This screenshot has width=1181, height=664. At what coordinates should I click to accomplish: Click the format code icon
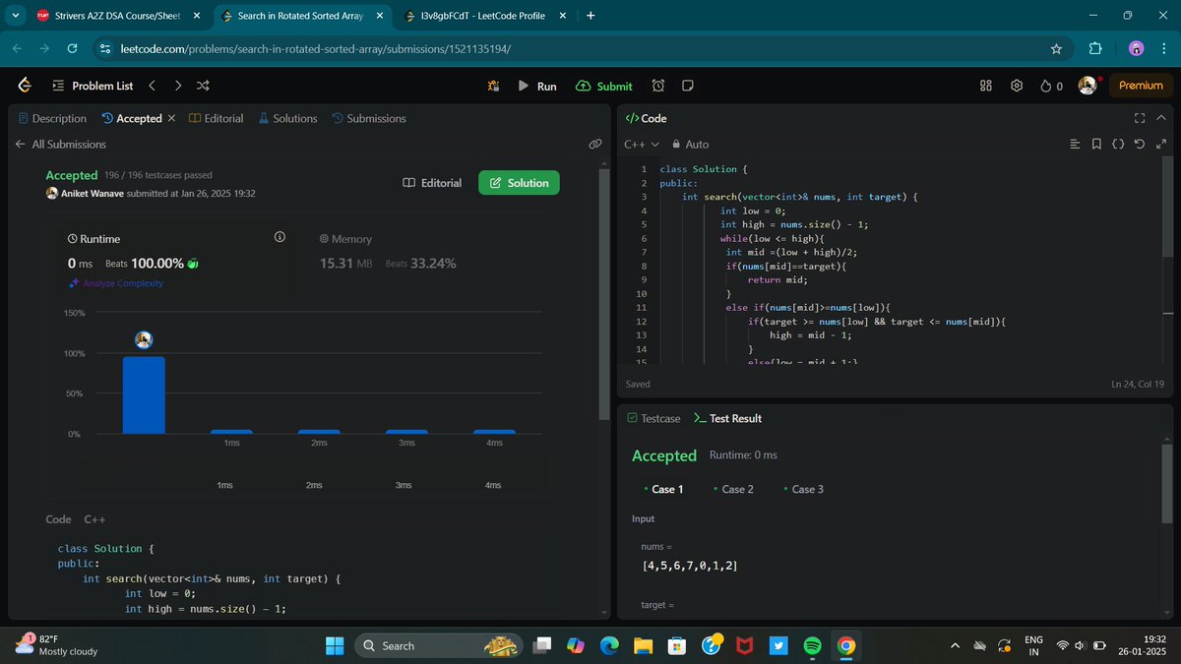(1075, 145)
